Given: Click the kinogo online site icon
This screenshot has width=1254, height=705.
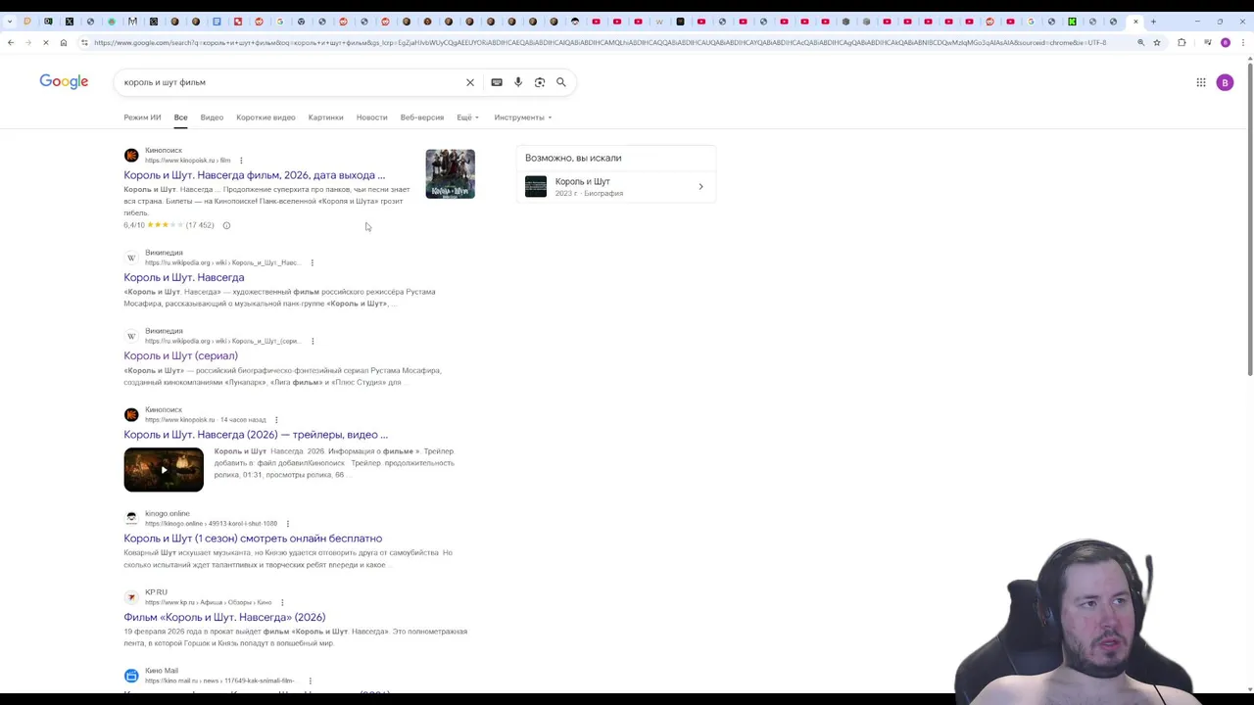Looking at the screenshot, I should (131, 518).
